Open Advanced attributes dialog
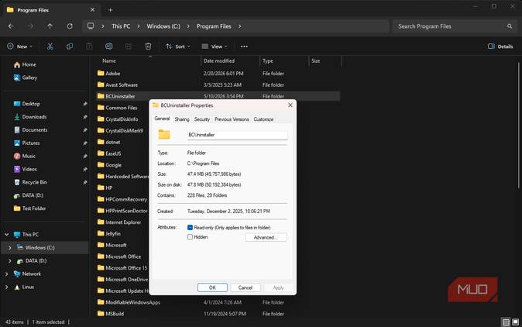The height and width of the screenshot is (327, 522). point(266,237)
